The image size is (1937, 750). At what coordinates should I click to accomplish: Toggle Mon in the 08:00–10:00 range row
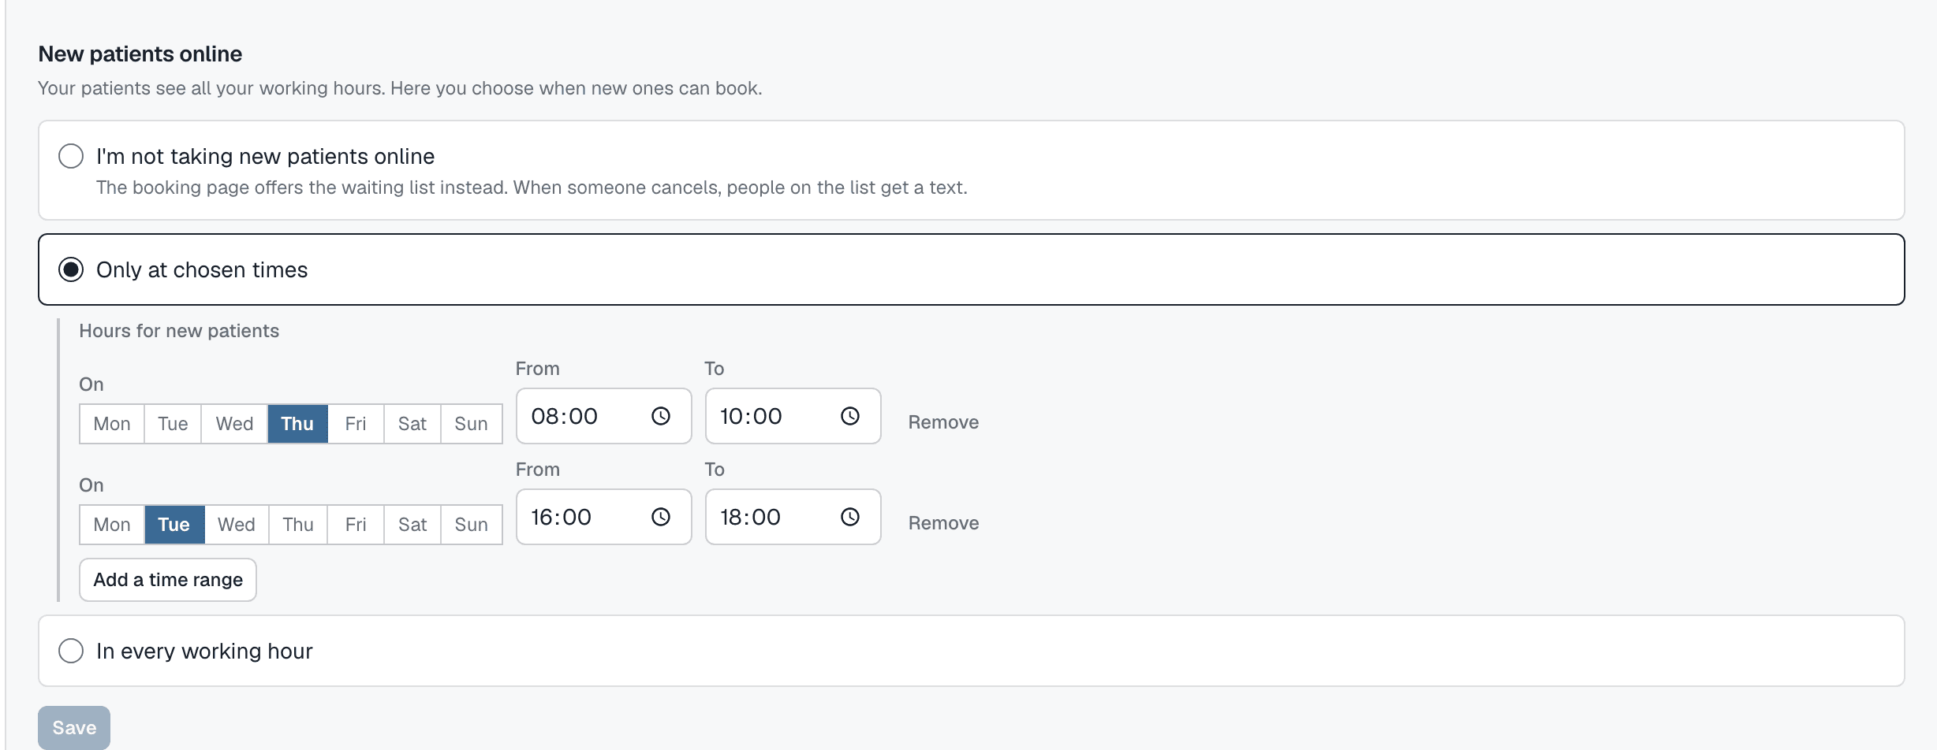point(112,424)
